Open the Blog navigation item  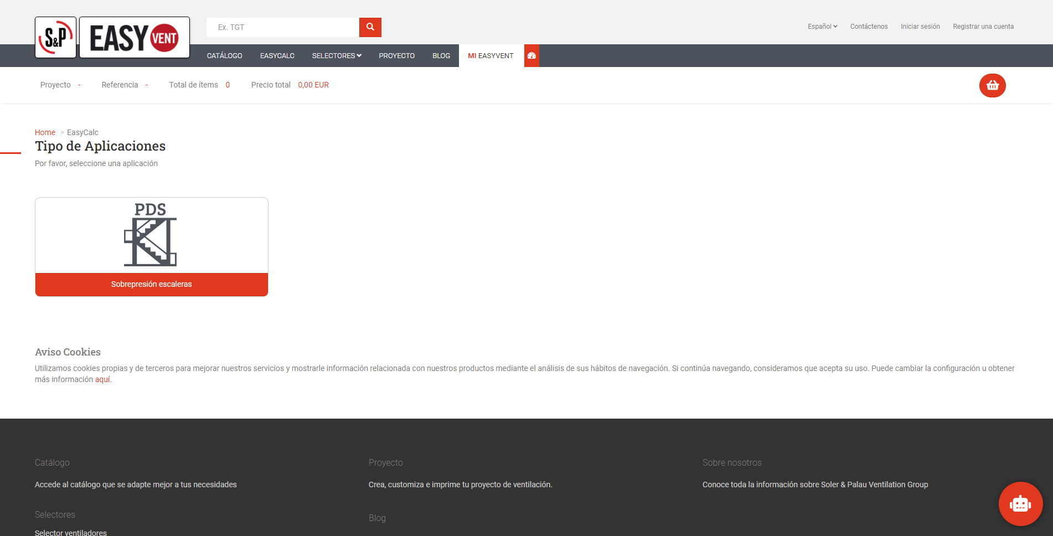tap(441, 56)
